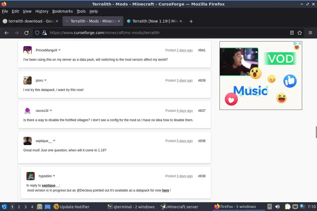Image resolution: width=317 pixels, height=211 pixels.
Task: Click the page vertical scrollbar thumb
Action: point(316,132)
